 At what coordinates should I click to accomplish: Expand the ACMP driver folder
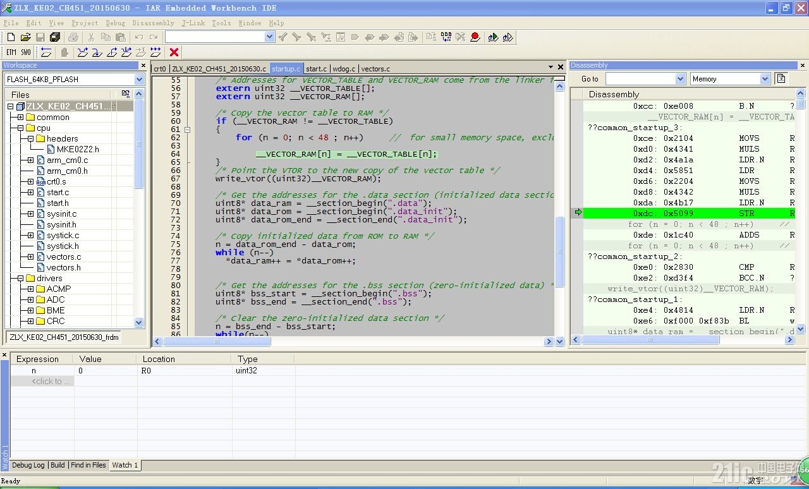pyautogui.click(x=30, y=289)
